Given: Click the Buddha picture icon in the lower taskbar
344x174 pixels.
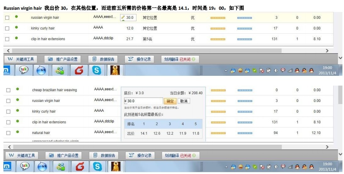Looking at the screenshot, I should (116, 166).
